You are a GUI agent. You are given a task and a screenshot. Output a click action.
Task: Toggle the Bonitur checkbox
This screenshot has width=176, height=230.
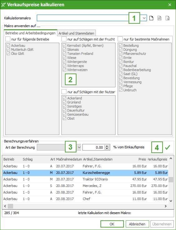(120, 62)
